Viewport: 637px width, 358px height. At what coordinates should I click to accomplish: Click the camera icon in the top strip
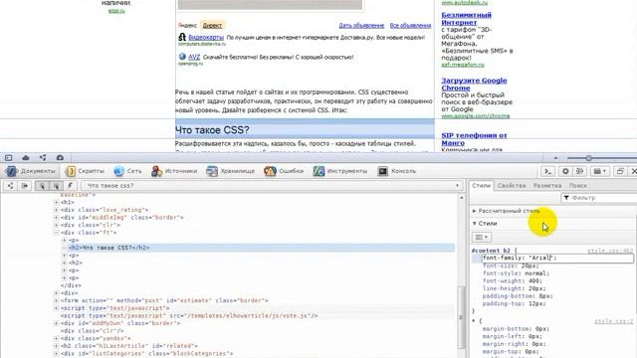tap(60, 157)
